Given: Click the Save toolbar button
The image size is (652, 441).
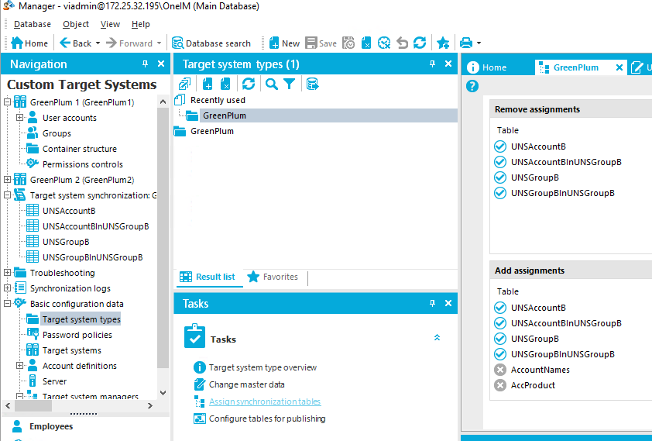Looking at the screenshot, I should click(321, 43).
